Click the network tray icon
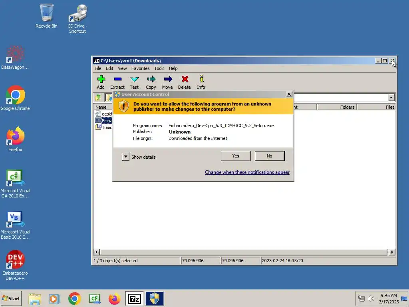Screen dimensions: 409x307 361,298
